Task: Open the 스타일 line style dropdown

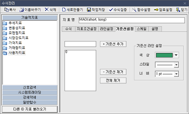Action: 176,65
